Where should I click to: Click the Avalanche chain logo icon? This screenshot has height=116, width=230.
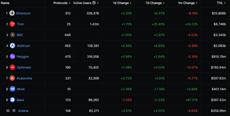12,78
